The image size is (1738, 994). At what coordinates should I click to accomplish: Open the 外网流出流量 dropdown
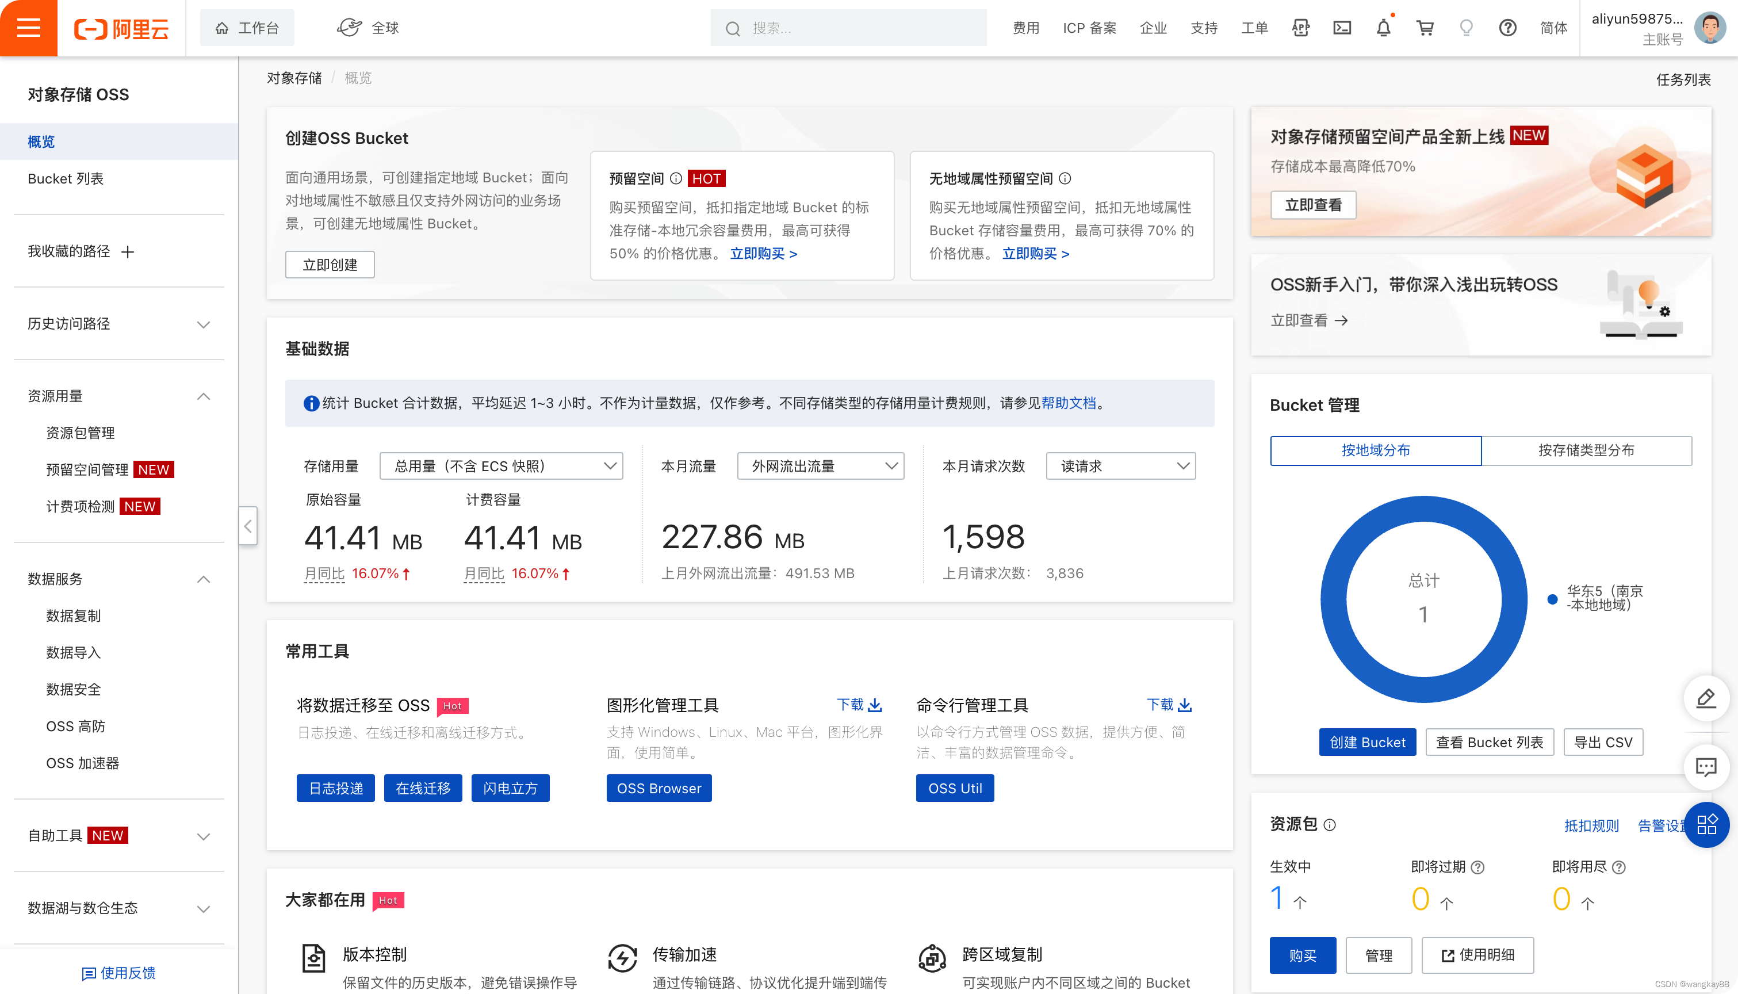point(820,465)
